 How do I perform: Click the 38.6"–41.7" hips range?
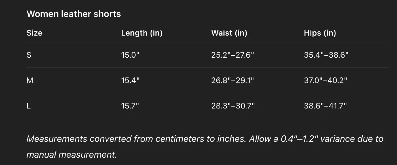pos(325,106)
